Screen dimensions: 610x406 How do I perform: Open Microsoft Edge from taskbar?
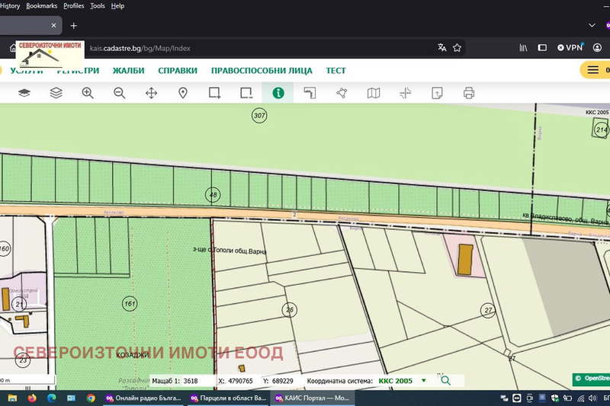51,398
